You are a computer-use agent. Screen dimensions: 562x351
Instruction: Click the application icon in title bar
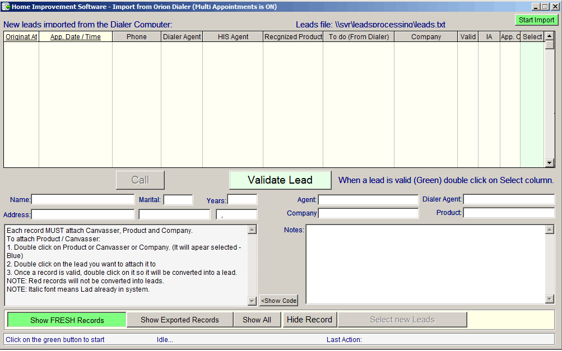[x=6, y=7]
